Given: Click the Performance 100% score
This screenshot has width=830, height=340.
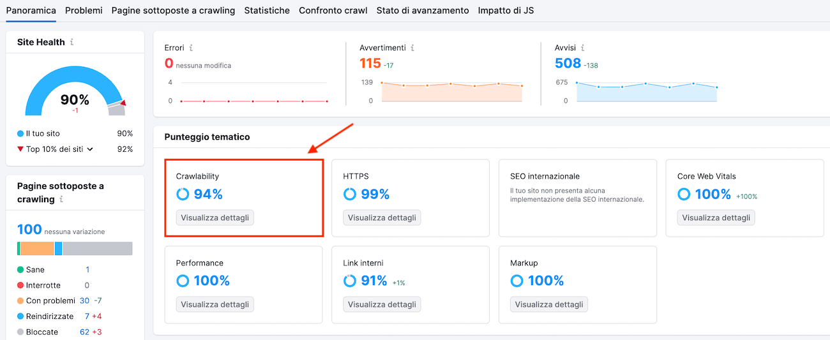Looking at the screenshot, I should pyautogui.click(x=212, y=281).
